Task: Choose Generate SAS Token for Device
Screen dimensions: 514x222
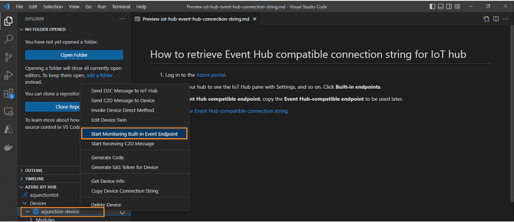Action: (135, 168)
